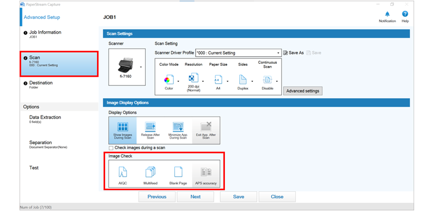Expand Paper Size dropdown arrow
Screen dimensions: 434x211
tap(227, 81)
